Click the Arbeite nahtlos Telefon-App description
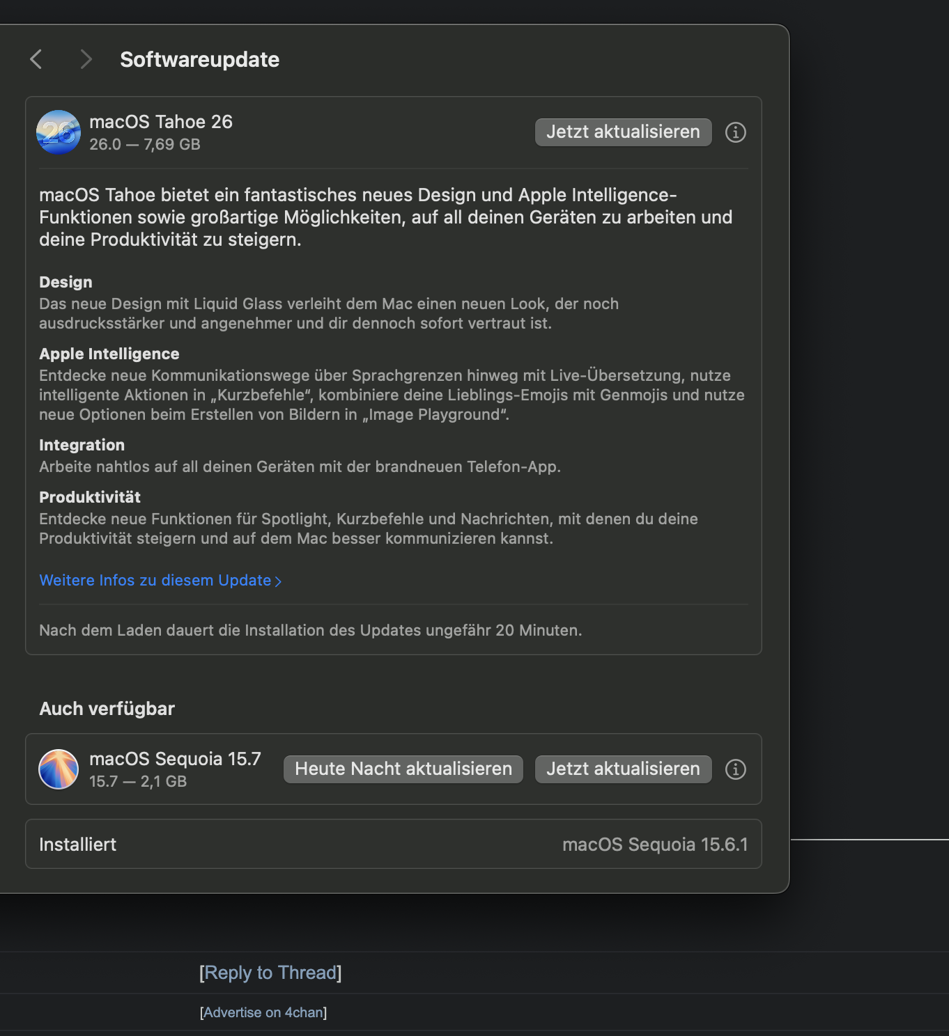Image resolution: width=949 pixels, height=1036 pixels. tap(300, 466)
